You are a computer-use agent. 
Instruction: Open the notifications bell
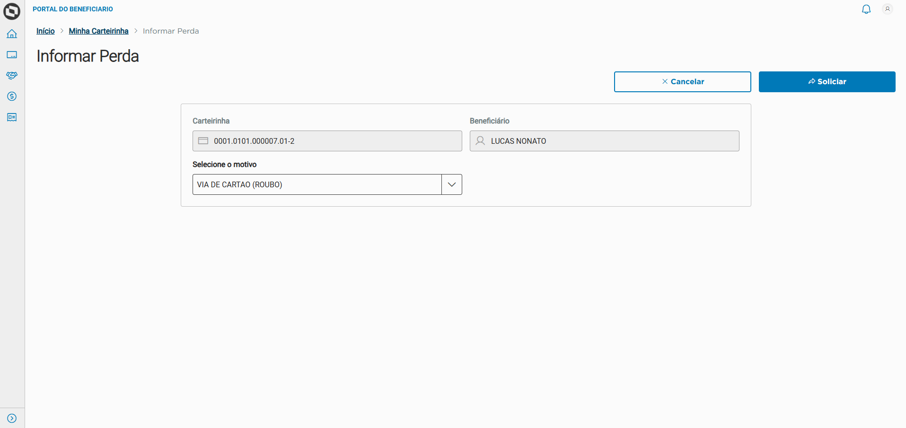click(866, 9)
